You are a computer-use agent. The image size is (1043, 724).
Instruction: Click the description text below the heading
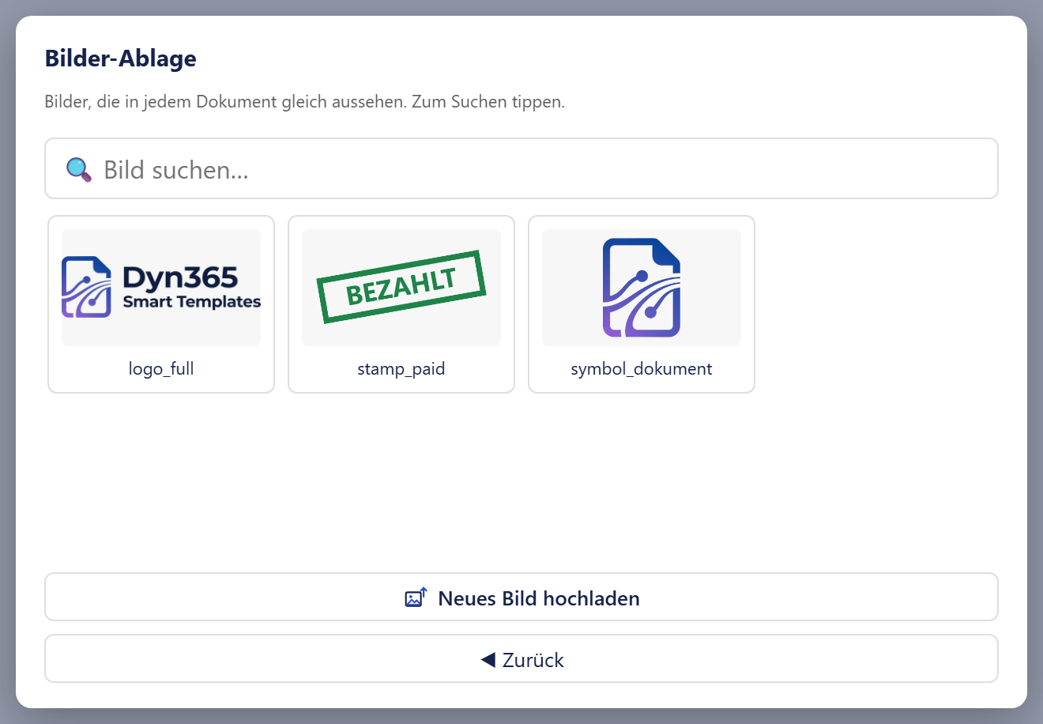(x=305, y=102)
